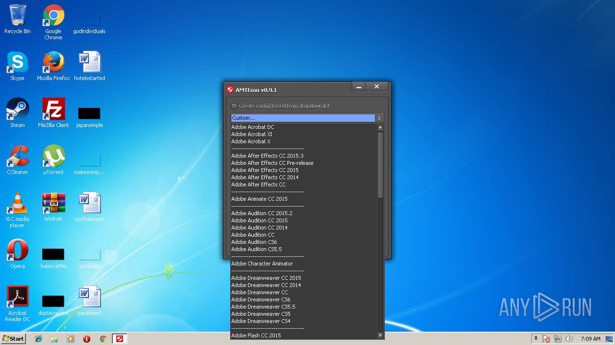Select Adobe Acrobat XI from list

(304, 134)
